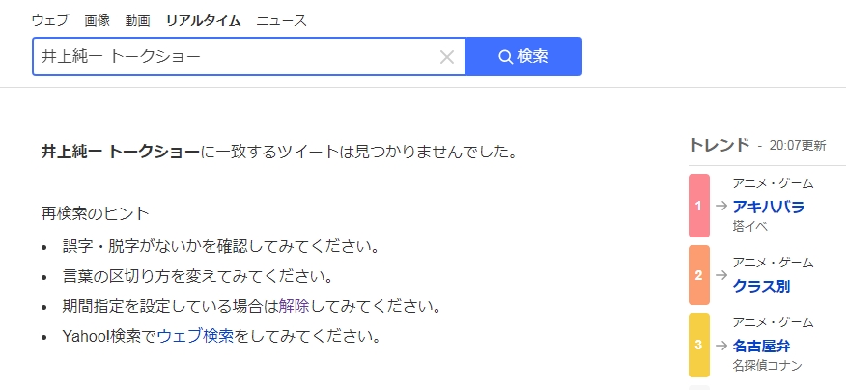Open trending topic クラス別
Viewport: 846px width, 390px height.
click(x=761, y=286)
